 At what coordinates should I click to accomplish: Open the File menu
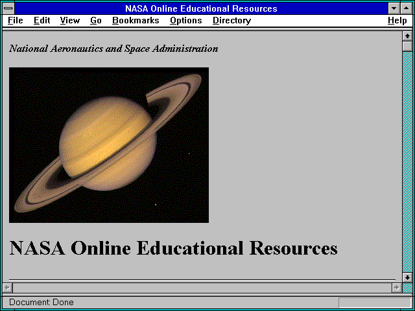pyautogui.click(x=16, y=21)
